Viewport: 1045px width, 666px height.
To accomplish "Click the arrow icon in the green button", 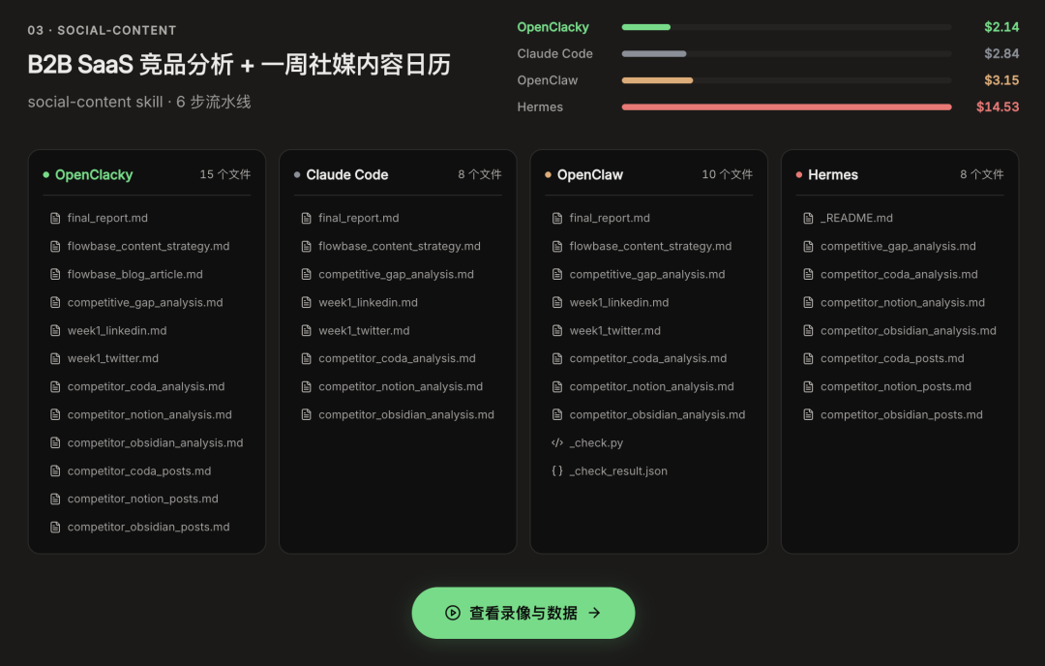I will point(594,613).
